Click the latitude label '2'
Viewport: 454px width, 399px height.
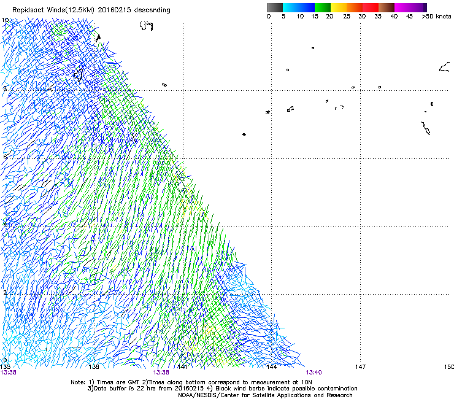coord(5,292)
